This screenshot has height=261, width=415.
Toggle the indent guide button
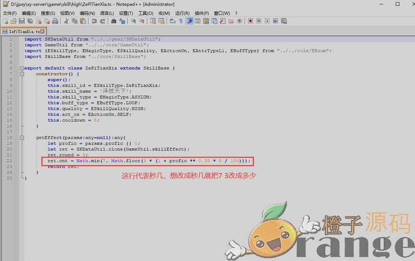189,21
